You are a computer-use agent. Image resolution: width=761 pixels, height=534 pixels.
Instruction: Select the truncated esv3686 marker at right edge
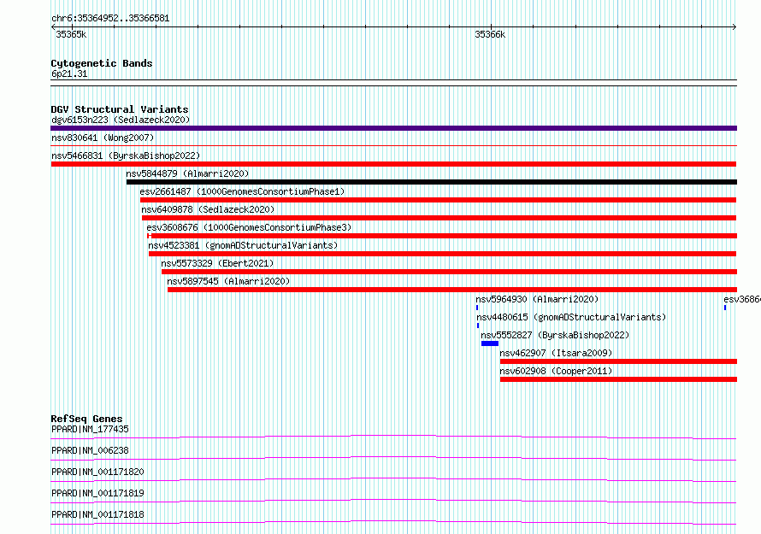pyautogui.click(x=725, y=308)
